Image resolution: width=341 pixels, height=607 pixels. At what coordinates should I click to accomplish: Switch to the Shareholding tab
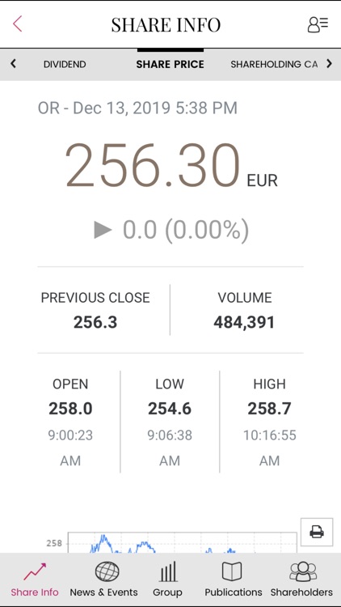[274, 64]
